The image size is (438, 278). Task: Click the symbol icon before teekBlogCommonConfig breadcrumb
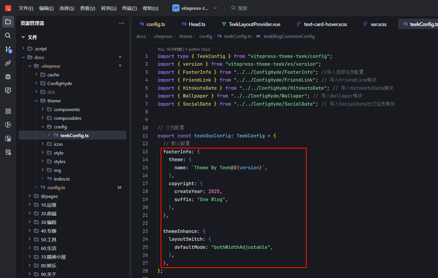[258, 36]
